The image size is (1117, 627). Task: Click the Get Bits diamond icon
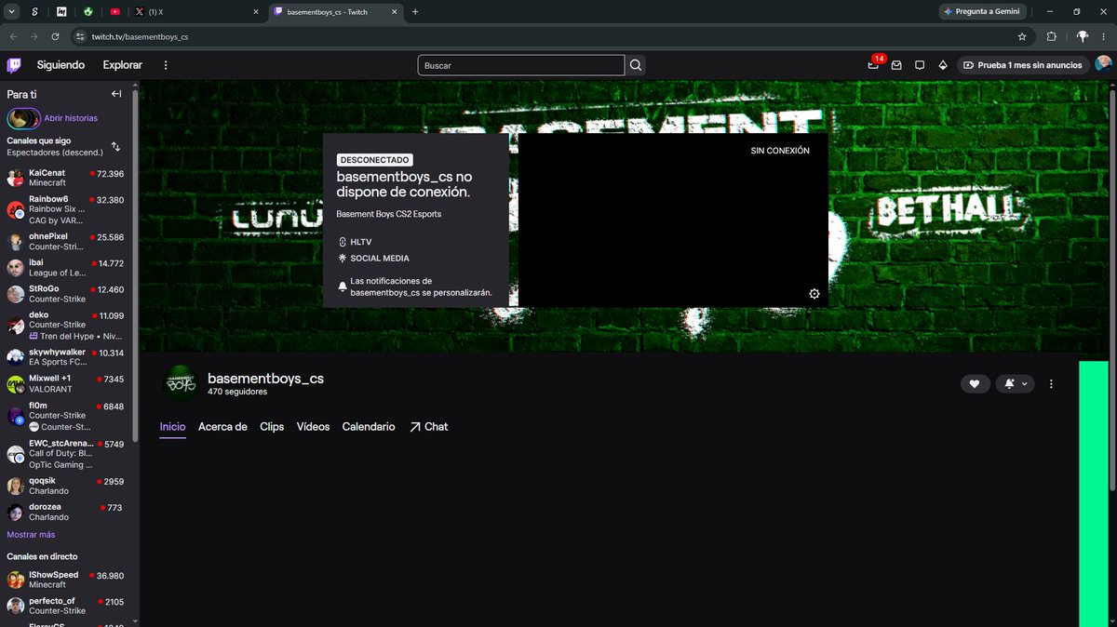(x=943, y=65)
